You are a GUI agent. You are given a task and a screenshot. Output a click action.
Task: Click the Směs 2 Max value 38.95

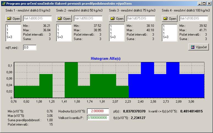pos(97,30)
